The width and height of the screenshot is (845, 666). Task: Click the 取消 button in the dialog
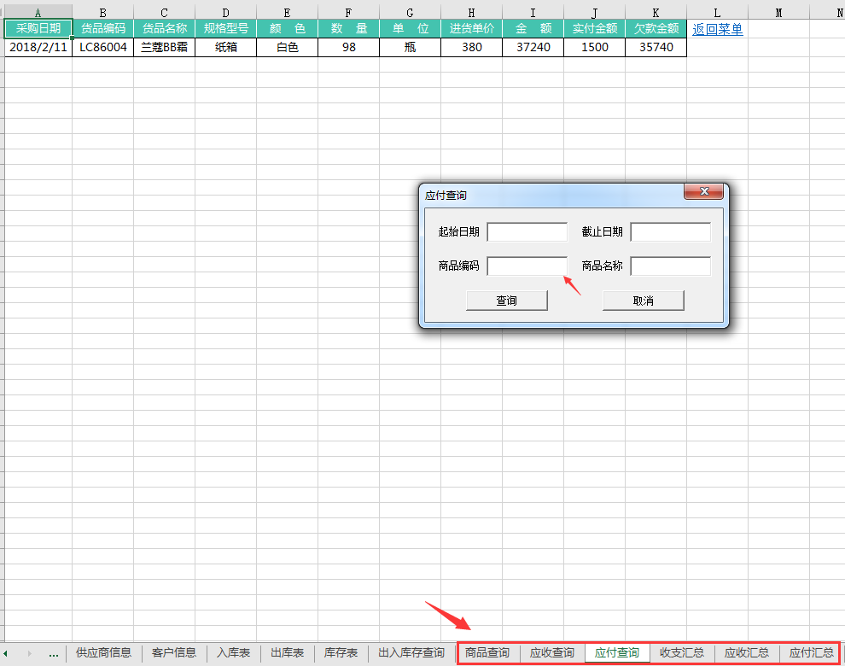(x=644, y=301)
